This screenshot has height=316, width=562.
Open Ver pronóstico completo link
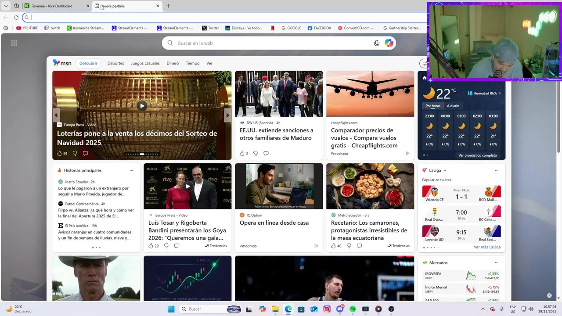click(x=478, y=155)
